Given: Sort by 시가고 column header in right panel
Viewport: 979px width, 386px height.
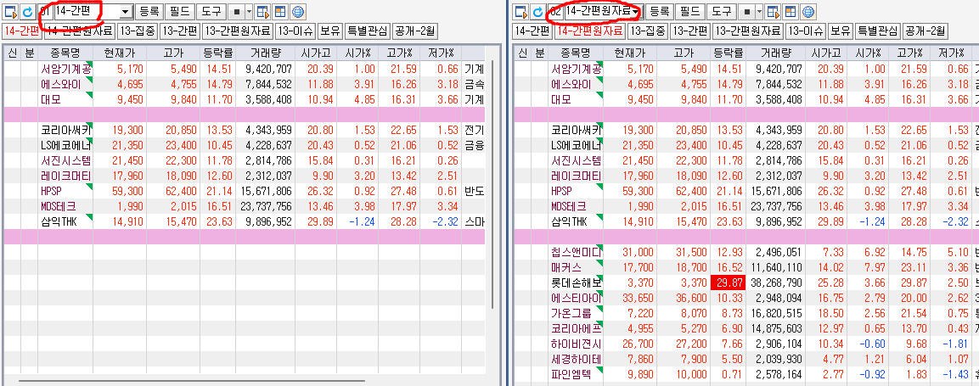Looking at the screenshot, I should tap(825, 53).
